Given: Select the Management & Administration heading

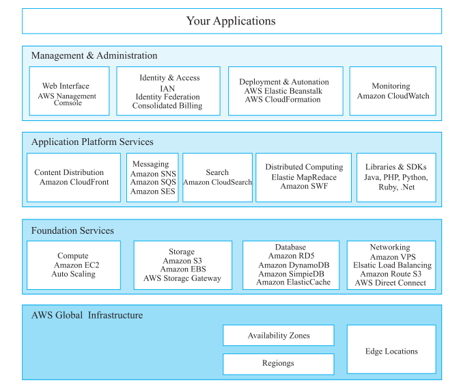Looking at the screenshot, I should (x=94, y=55).
